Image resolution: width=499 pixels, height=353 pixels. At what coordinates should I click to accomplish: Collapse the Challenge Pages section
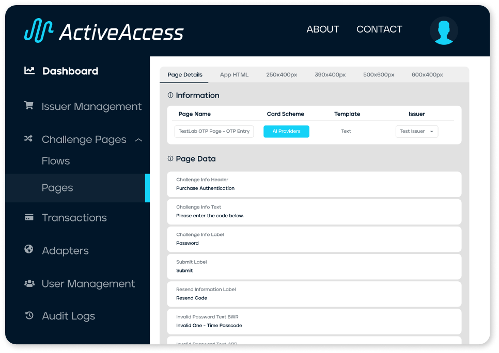tap(138, 139)
